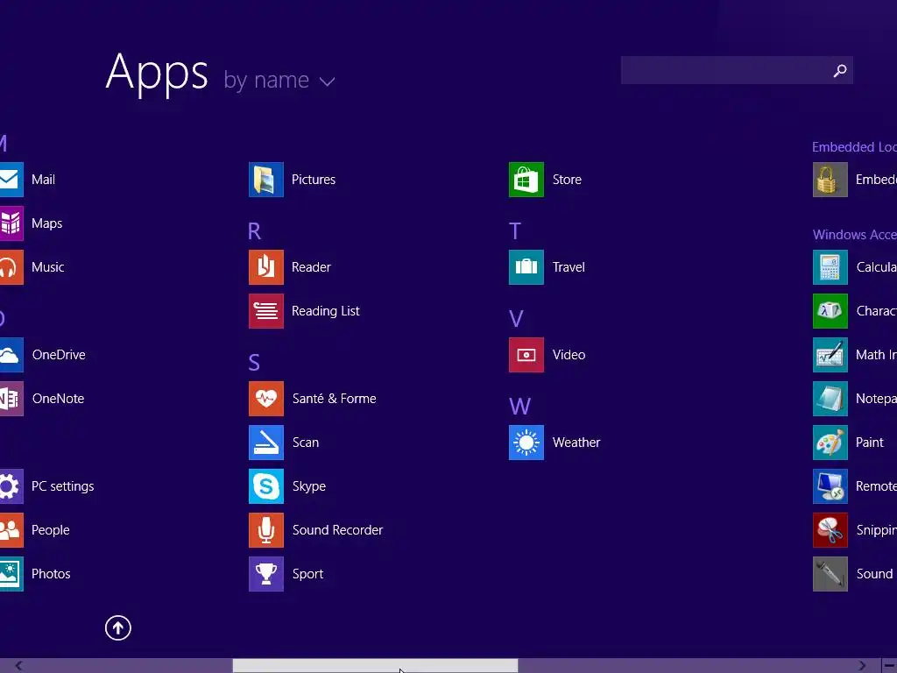This screenshot has width=897, height=673.
Task: Open Remote Desktop Connection icon
Action: pyautogui.click(x=830, y=486)
